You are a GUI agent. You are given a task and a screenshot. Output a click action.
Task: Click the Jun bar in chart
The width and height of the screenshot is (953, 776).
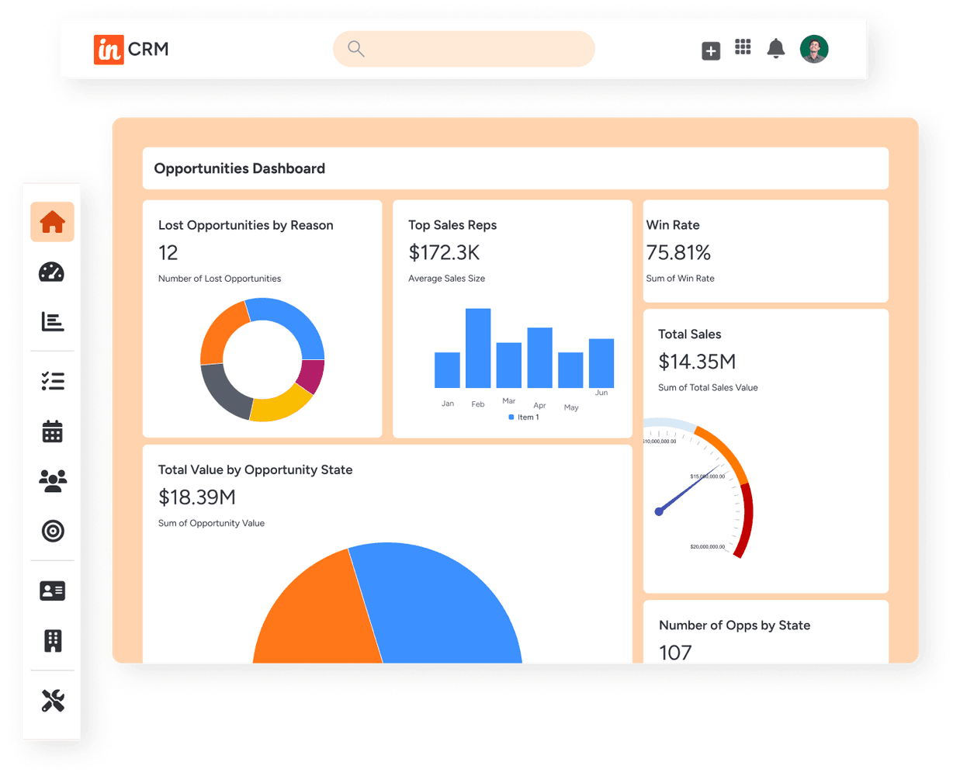coord(601,363)
